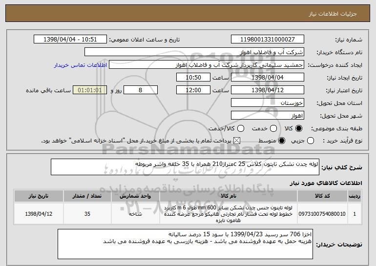Image resolution: width=376 pixels, height=266 pixels.
Task: Select the کالا radio button
Action: click(x=299, y=128)
